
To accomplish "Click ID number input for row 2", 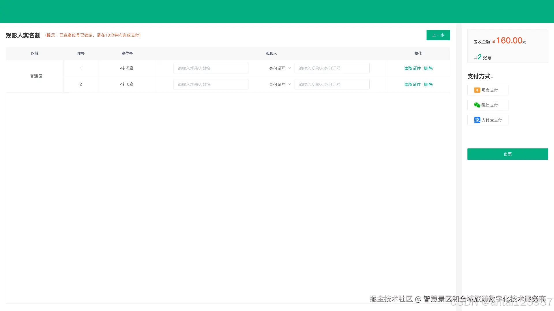I will click(332, 84).
